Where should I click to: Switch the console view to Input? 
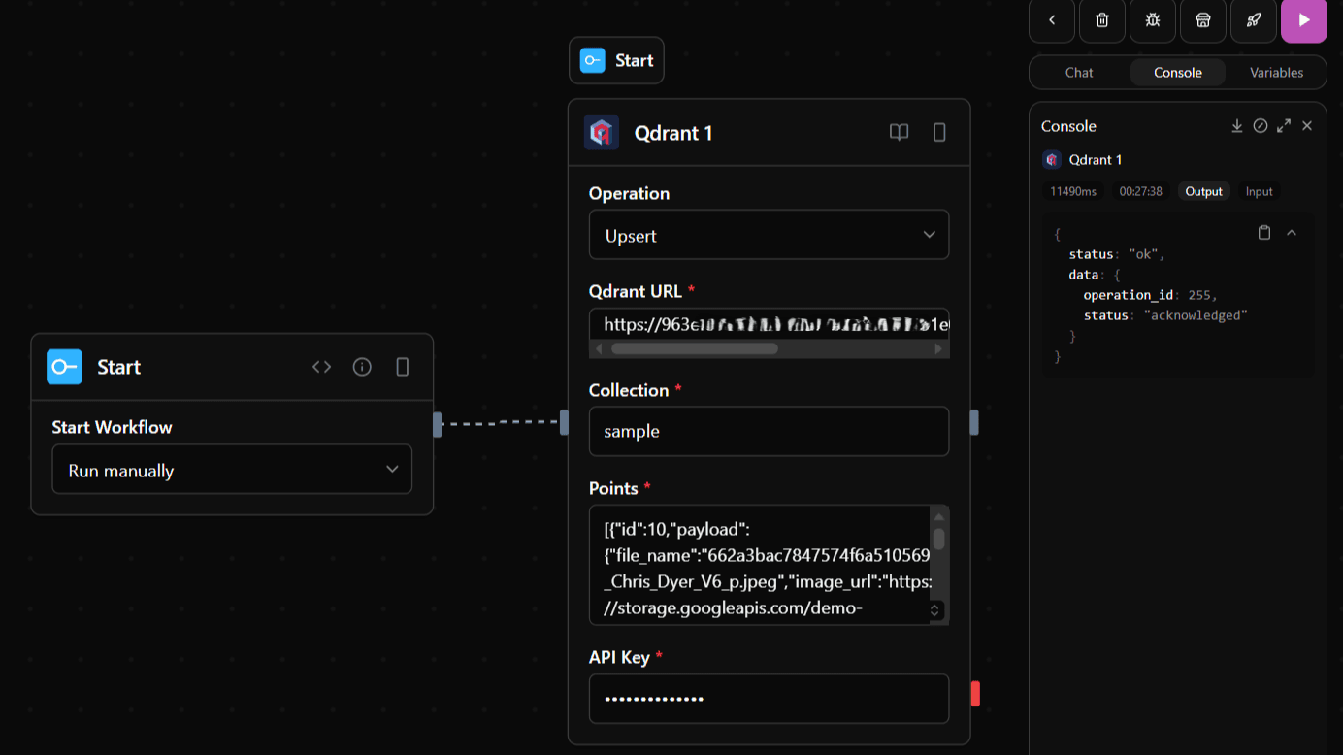pos(1259,191)
